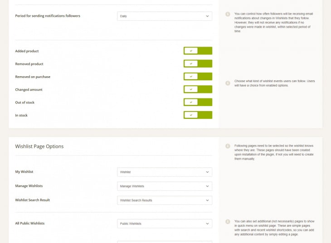Open the Wishlist Search Result dropdown
Screen dimensions: 331x243
[x=165, y=200]
